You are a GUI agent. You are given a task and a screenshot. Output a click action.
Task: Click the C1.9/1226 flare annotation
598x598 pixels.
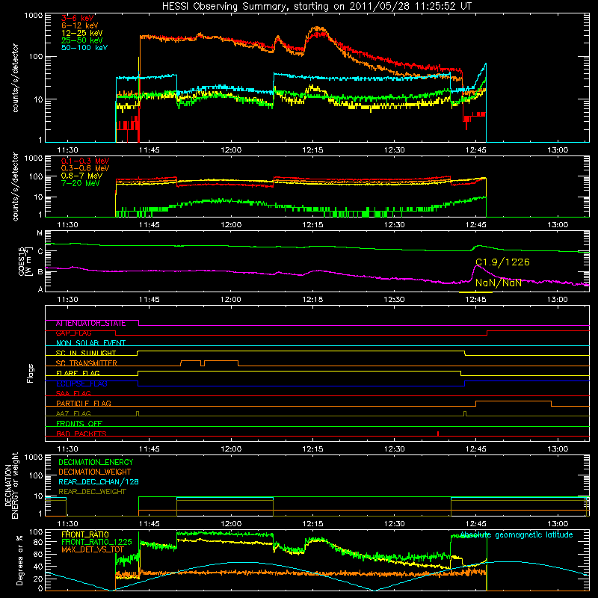pyautogui.click(x=502, y=262)
